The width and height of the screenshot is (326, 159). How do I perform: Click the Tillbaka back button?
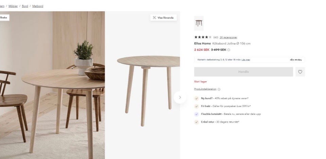[x=4, y=18]
